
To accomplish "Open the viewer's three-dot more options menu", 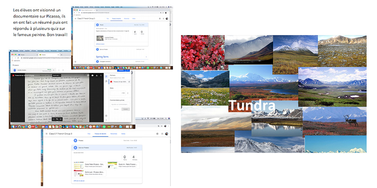I will coord(101,75).
